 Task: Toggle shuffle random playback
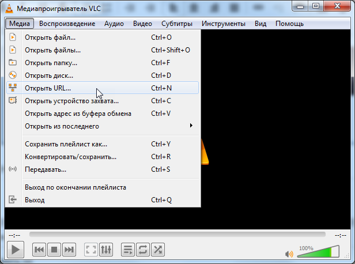pos(158,250)
